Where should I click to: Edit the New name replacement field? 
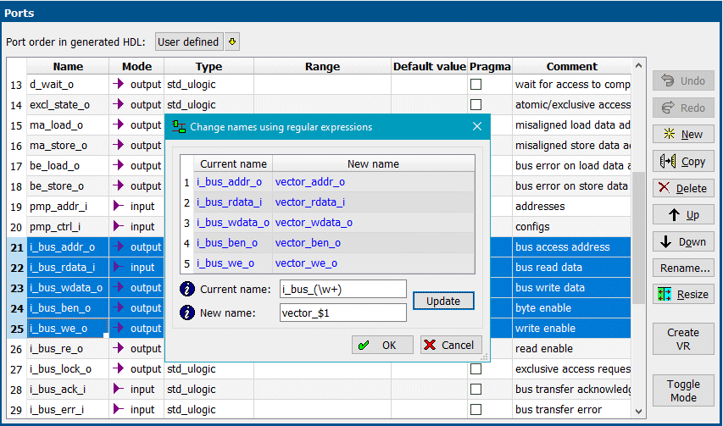pyautogui.click(x=342, y=313)
